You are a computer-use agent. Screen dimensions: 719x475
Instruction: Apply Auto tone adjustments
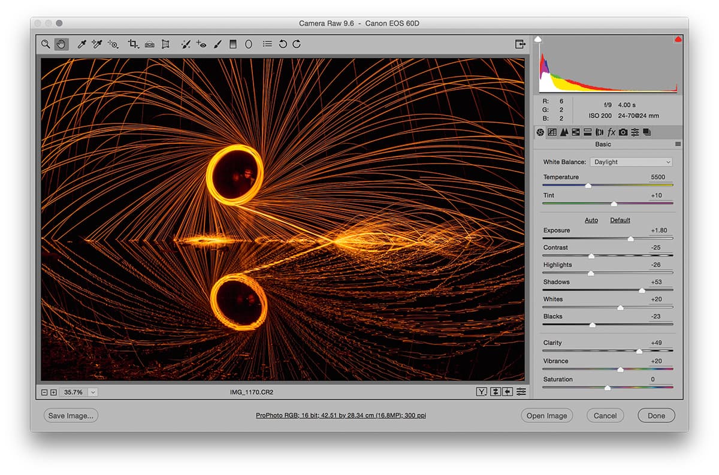[x=591, y=220]
